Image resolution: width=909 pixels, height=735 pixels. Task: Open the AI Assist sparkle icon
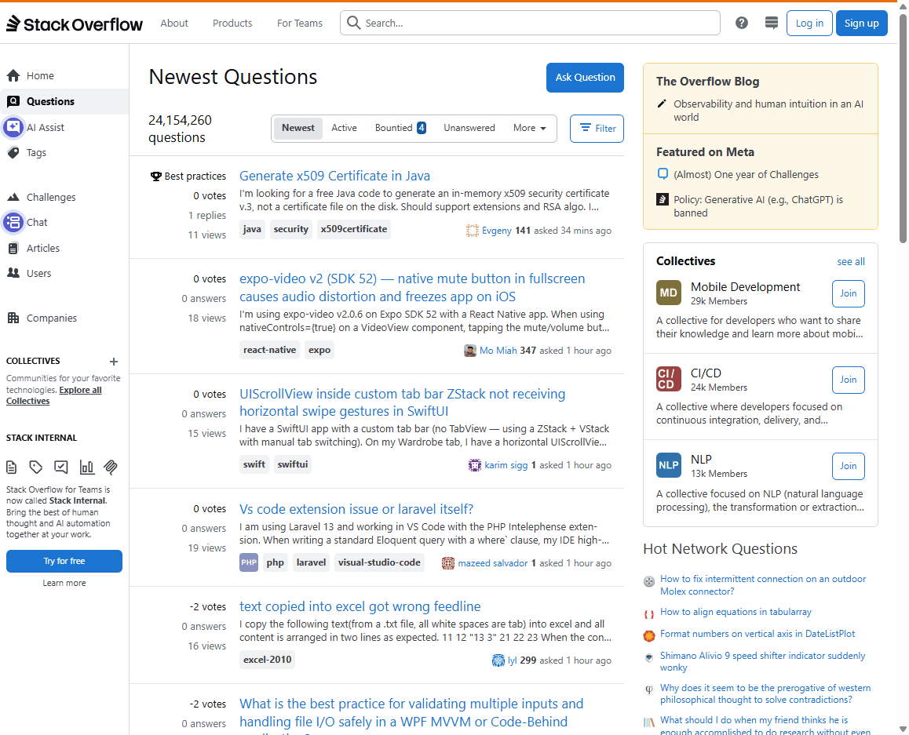[x=13, y=127]
